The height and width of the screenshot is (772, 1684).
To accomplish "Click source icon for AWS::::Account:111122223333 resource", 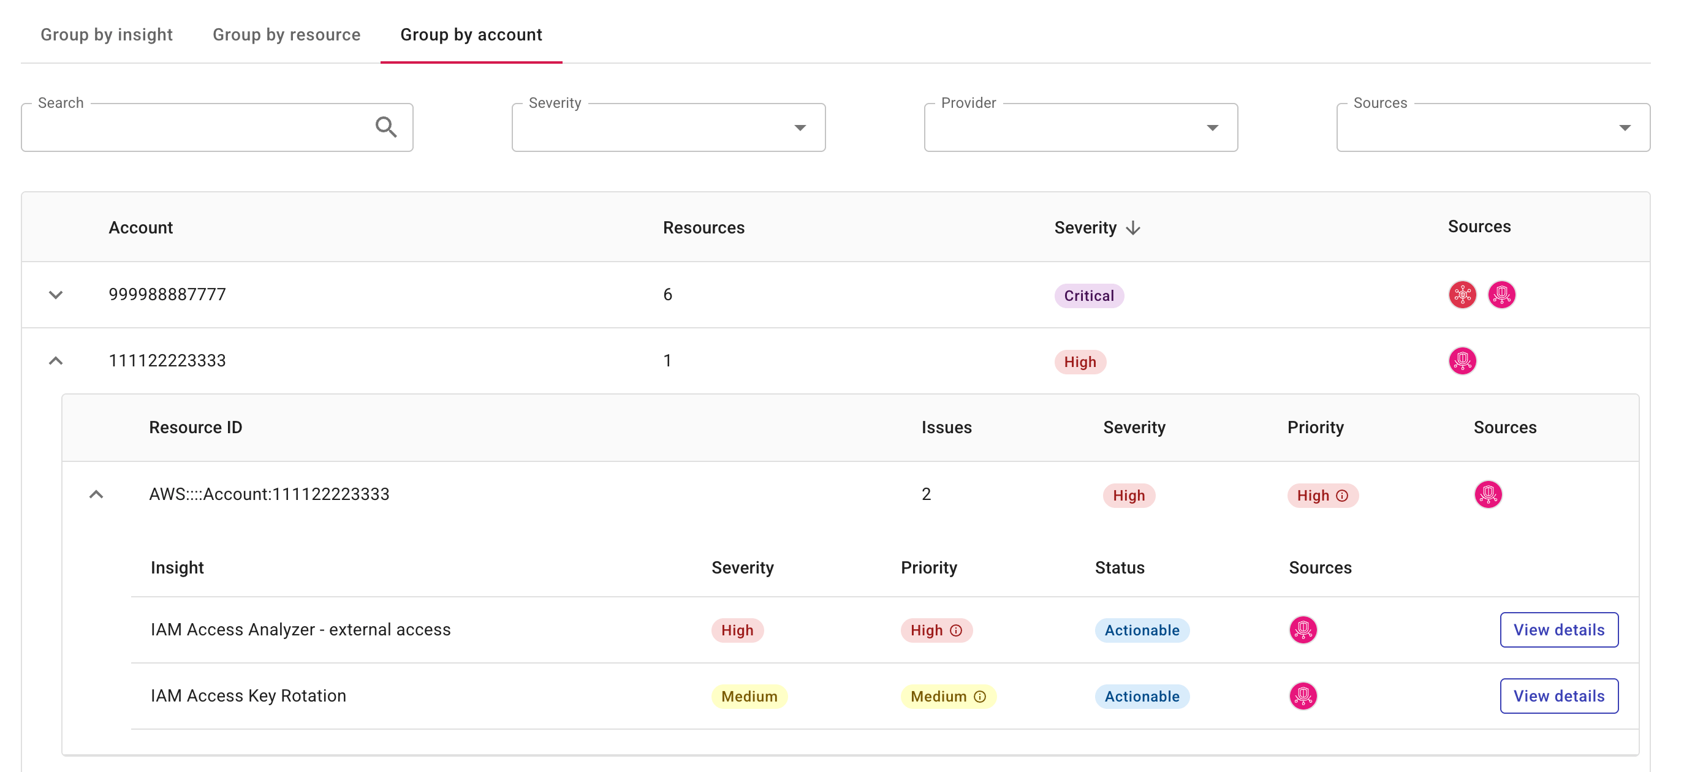I will click(1487, 494).
